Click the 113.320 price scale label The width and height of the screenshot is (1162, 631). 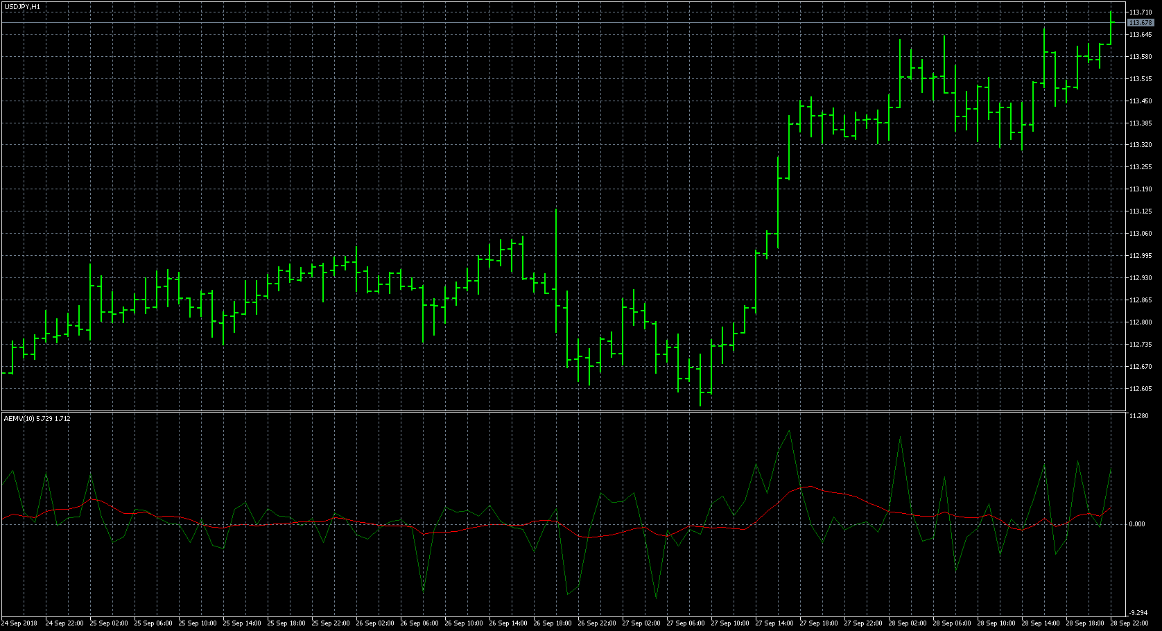pos(1141,145)
